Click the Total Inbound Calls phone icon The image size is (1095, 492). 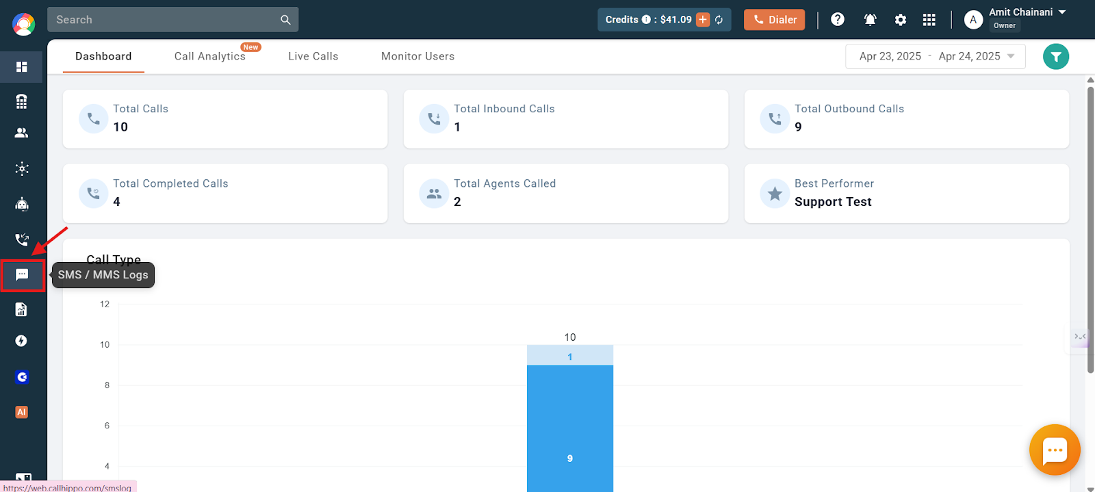pyautogui.click(x=434, y=118)
